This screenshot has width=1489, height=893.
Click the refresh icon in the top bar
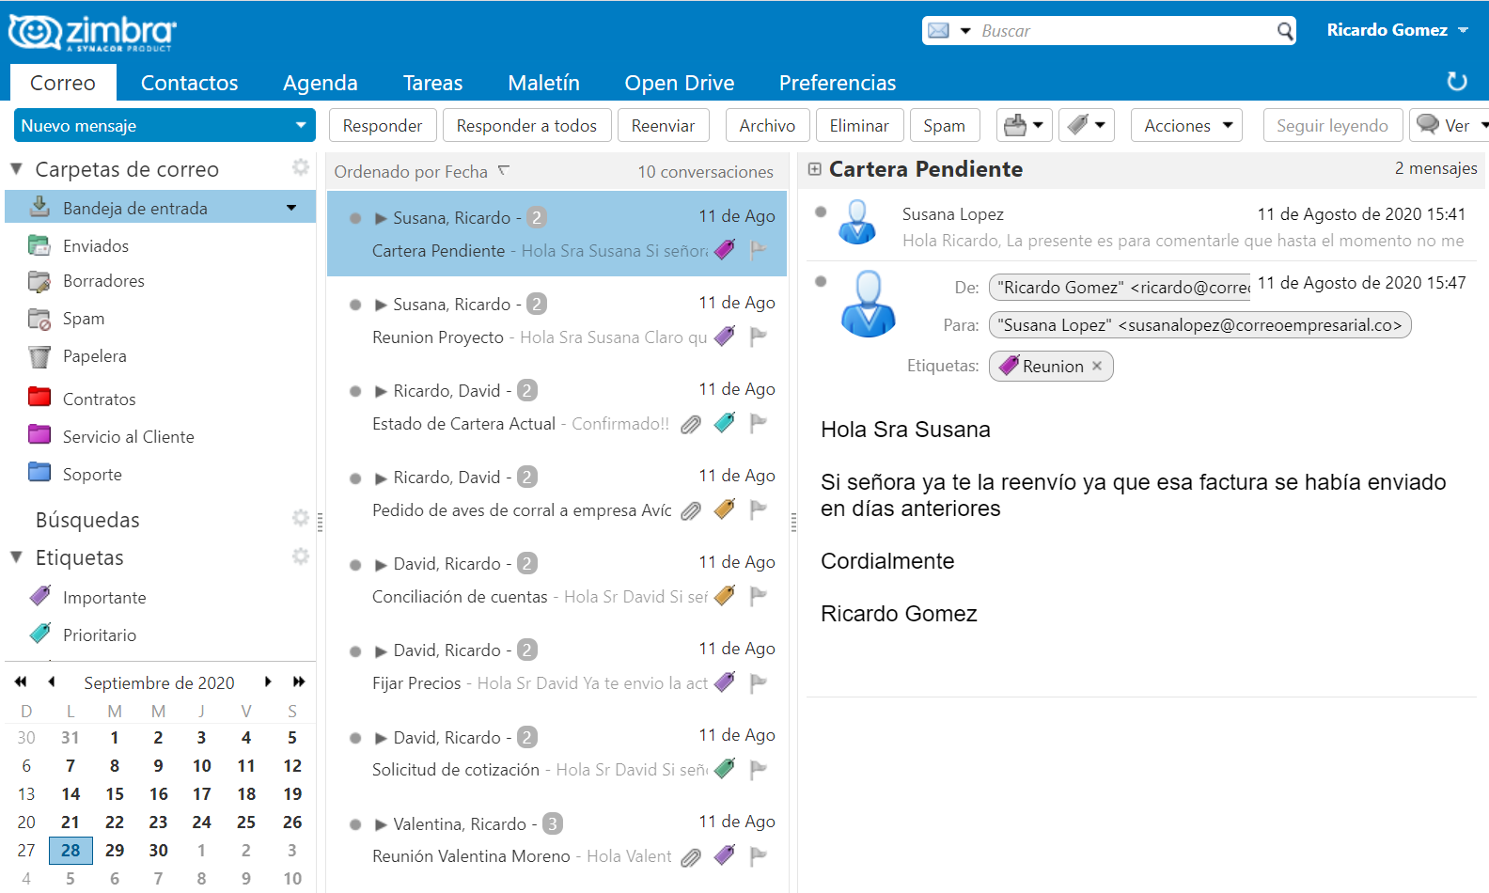pyautogui.click(x=1456, y=82)
